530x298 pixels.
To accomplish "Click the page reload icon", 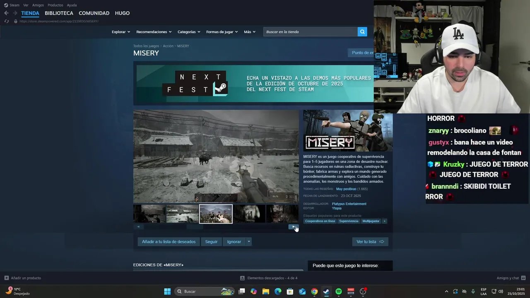I will [6, 21].
